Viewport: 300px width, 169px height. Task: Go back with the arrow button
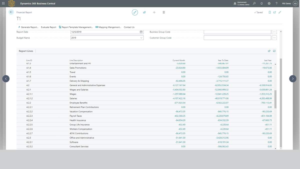11,12
